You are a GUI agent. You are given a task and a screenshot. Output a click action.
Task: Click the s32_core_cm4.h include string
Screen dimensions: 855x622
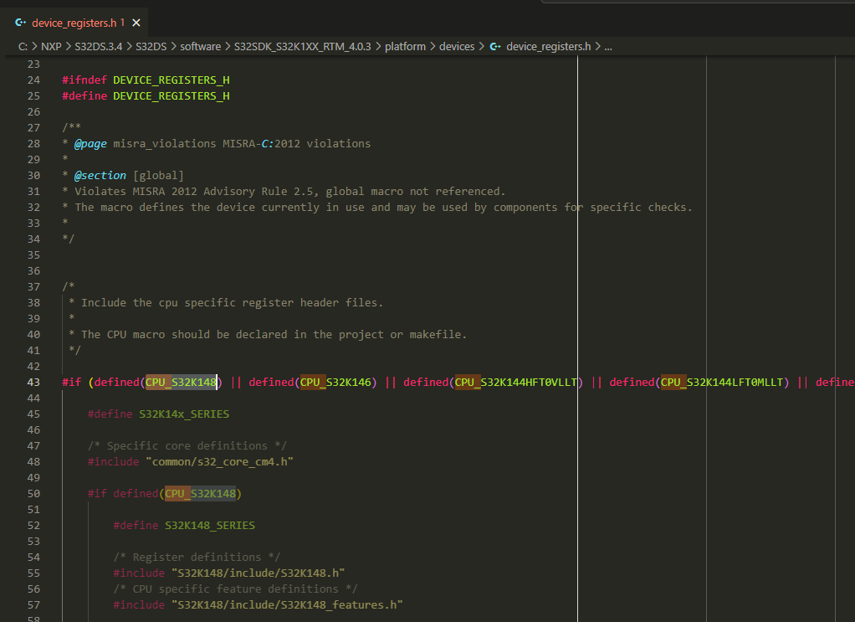pyautogui.click(x=219, y=460)
